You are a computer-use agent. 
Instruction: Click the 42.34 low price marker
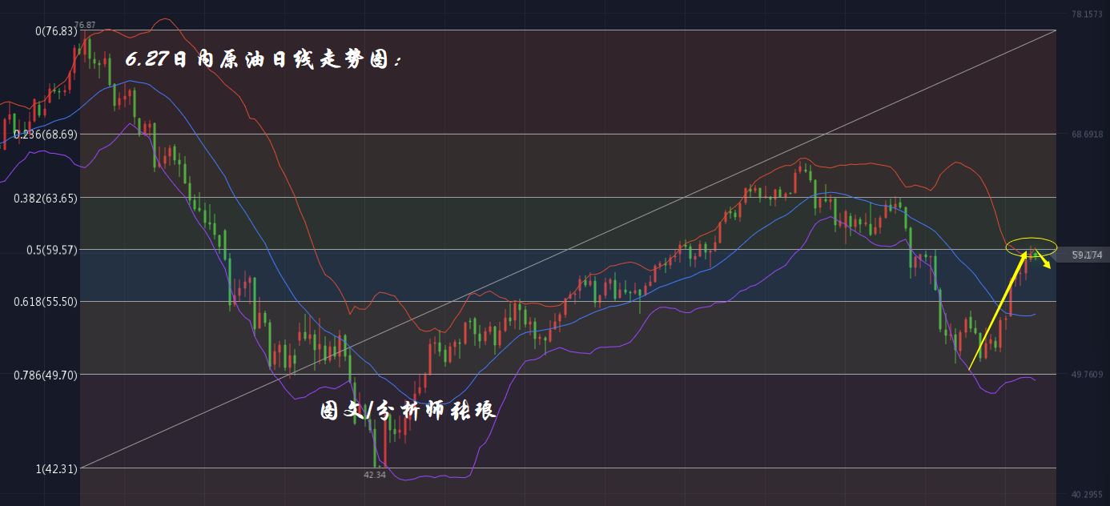click(x=375, y=475)
